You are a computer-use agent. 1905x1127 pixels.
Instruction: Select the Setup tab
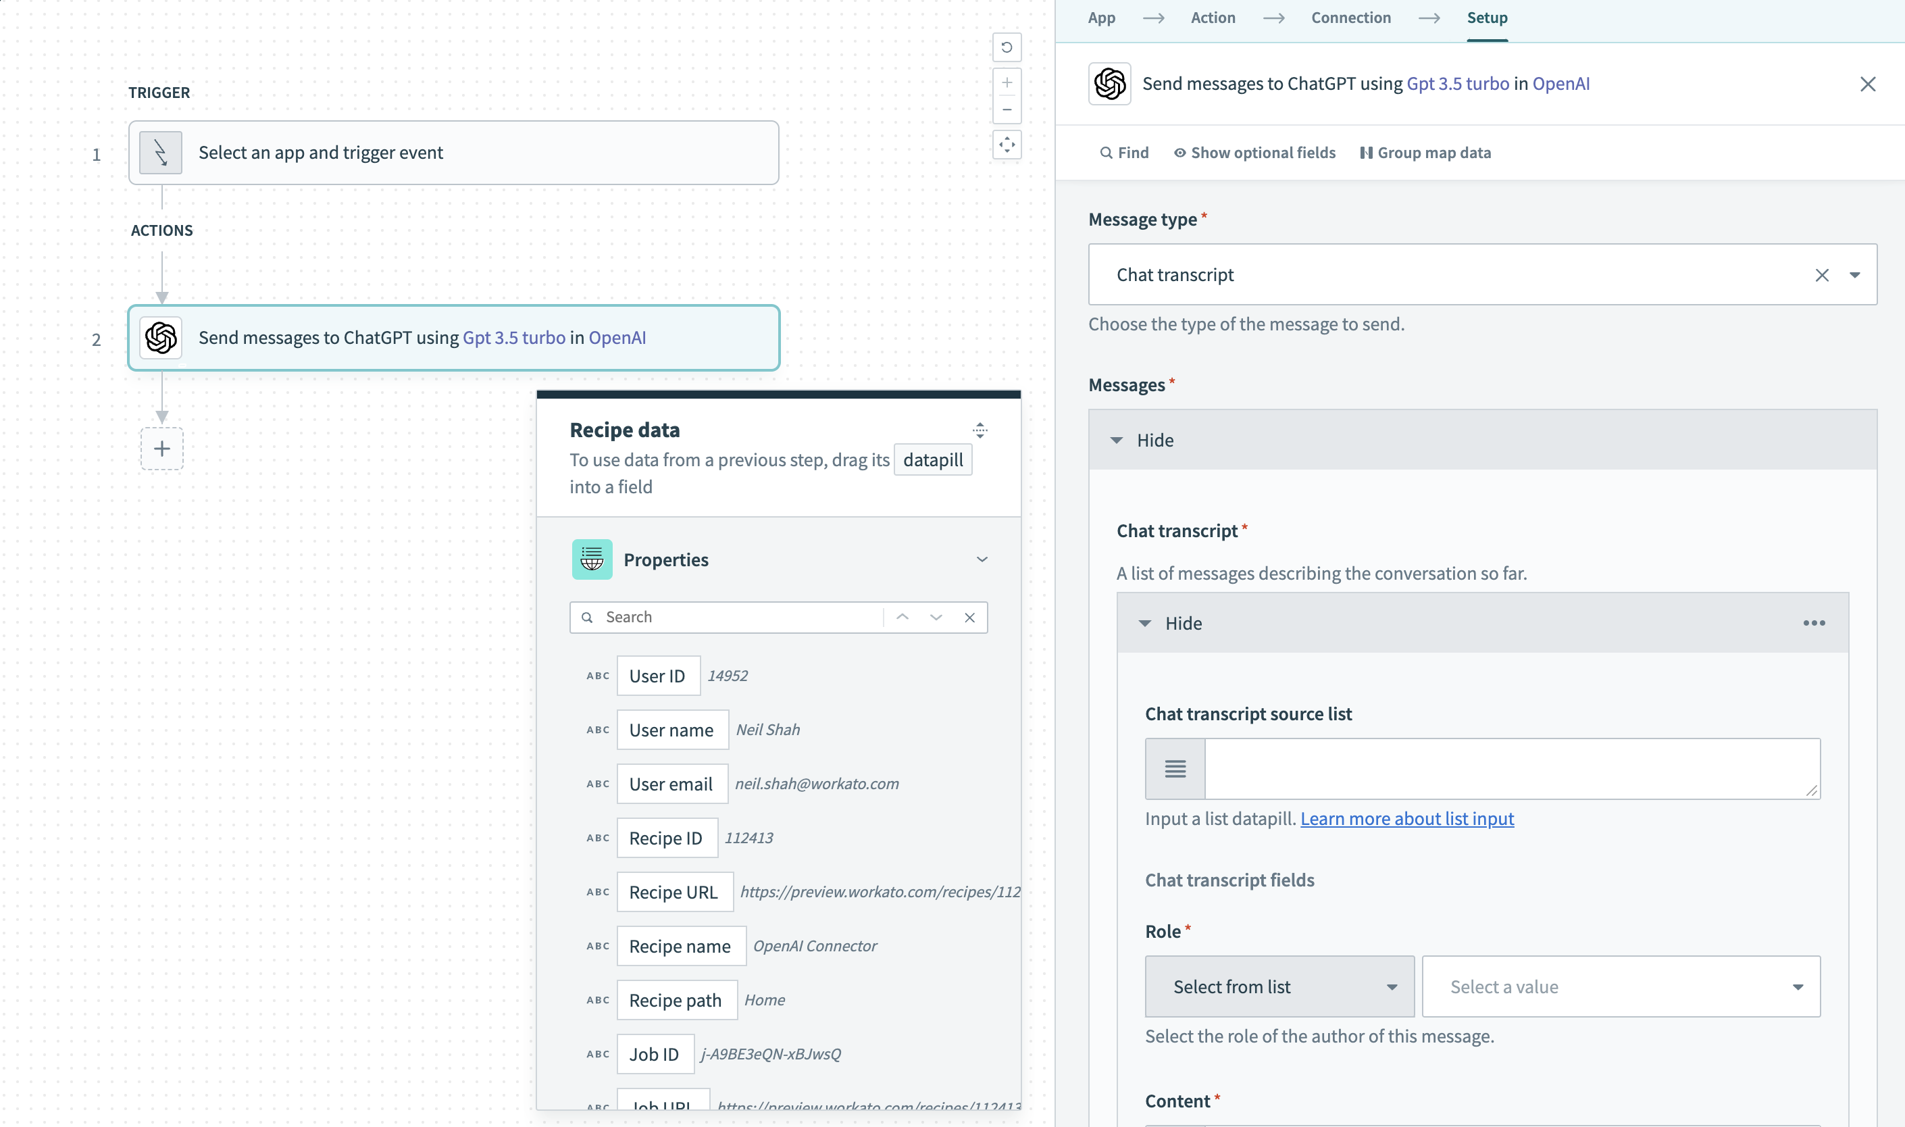pyautogui.click(x=1486, y=18)
